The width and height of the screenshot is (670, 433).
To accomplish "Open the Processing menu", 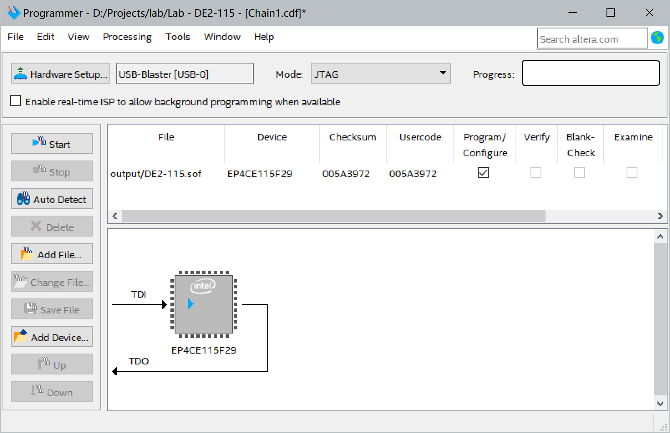I will pos(127,37).
